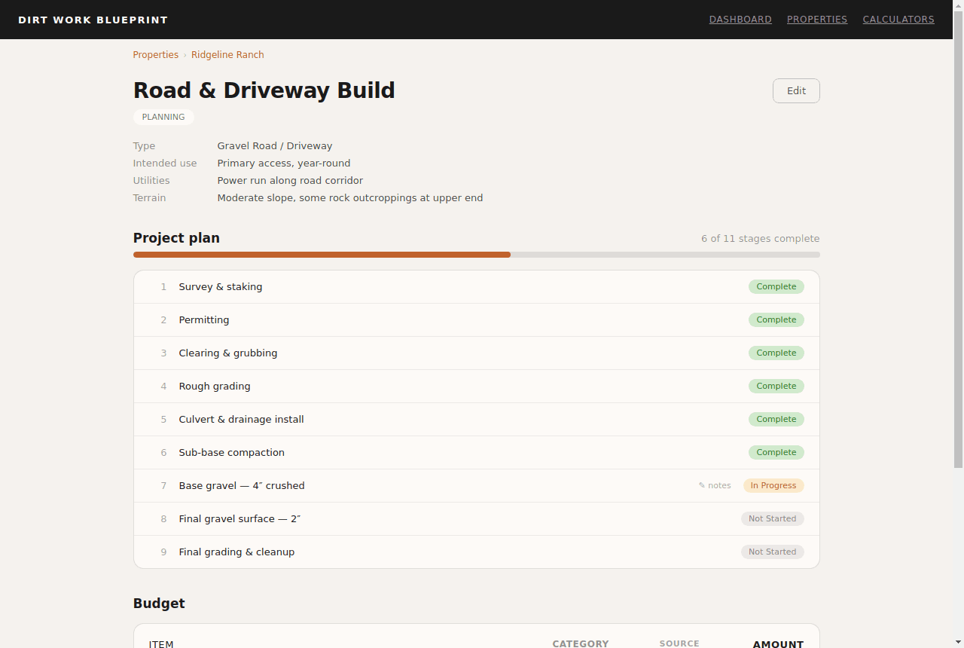The height and width of the screenshot is (648, 964).
Task: Open the Calculators nav link
Action: pyautogui.click(x=898, y=20)
